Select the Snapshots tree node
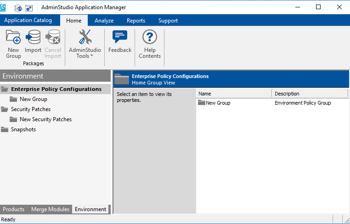350x224 pixels. tap(23, 129)
